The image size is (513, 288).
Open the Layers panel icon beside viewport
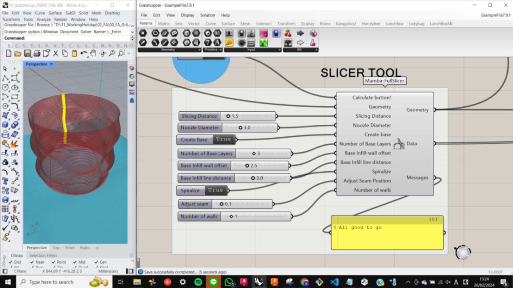(132, 68)
